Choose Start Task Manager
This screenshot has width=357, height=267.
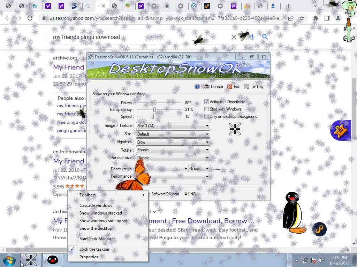click(x=108, y=239)
